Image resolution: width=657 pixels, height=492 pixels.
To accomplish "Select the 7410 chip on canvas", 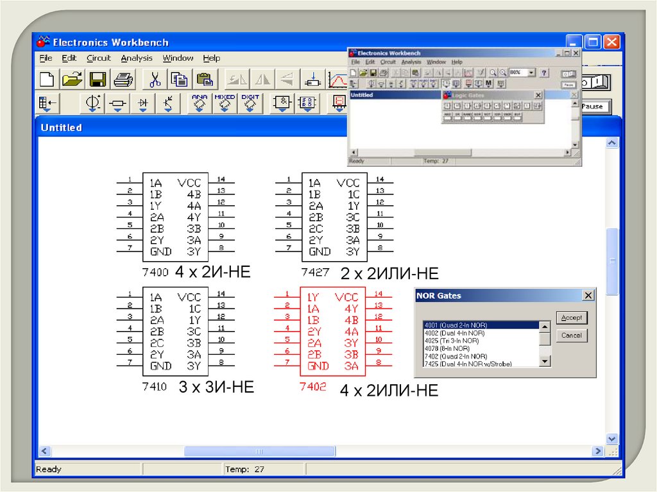I will click(175, 331).
